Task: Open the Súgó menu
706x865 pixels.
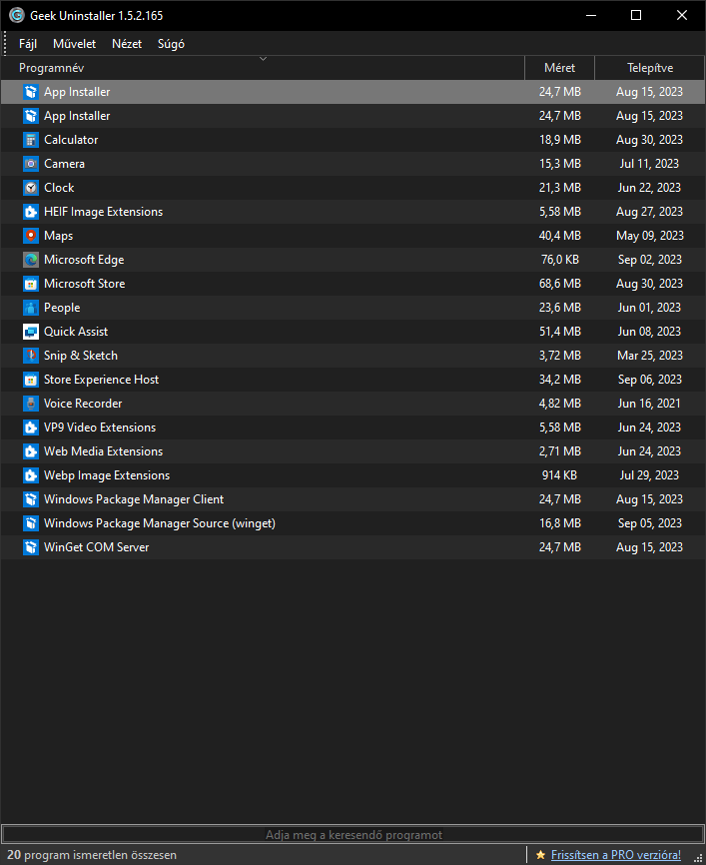Action: click(170, 44)
